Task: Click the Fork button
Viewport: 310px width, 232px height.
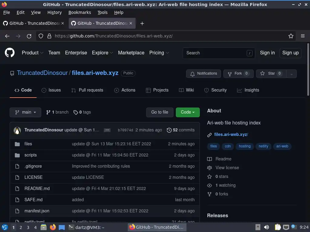Action: [238, 74]
